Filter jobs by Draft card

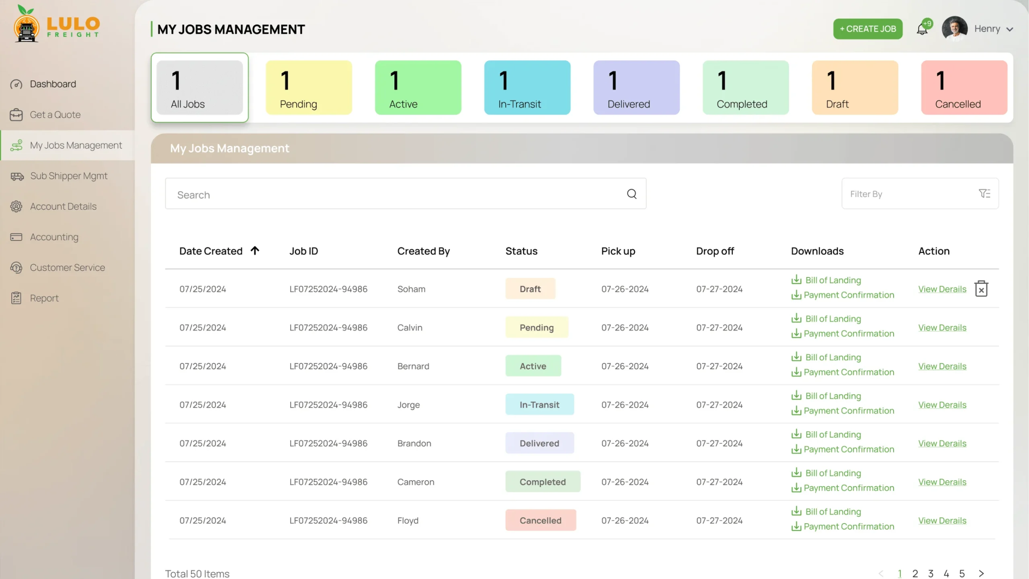pyautogui.click(x=855, y=88)
